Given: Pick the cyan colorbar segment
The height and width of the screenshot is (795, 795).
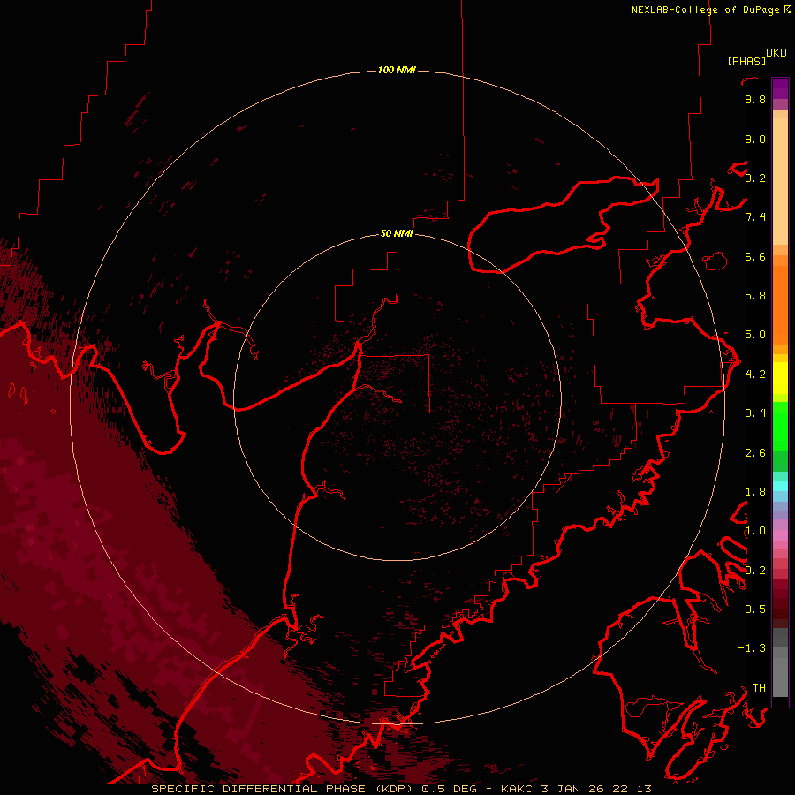Looking at the screenshot, I should coord(780,486).
